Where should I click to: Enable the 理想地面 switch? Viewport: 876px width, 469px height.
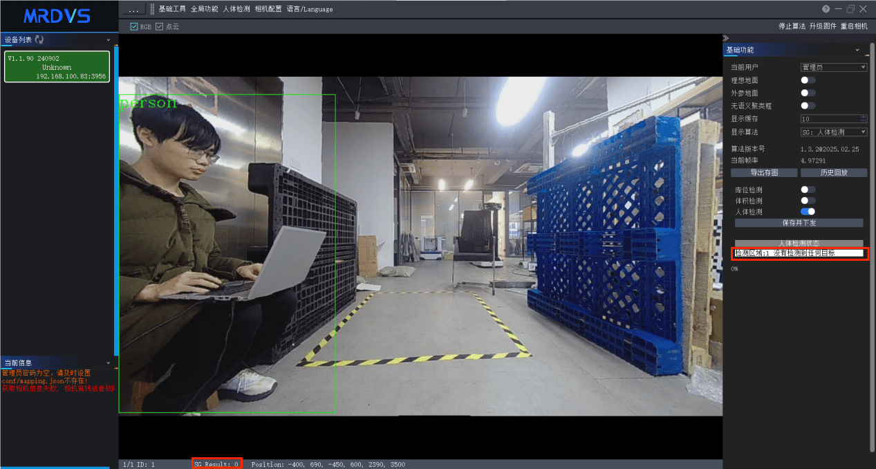(x=808, y=80)
